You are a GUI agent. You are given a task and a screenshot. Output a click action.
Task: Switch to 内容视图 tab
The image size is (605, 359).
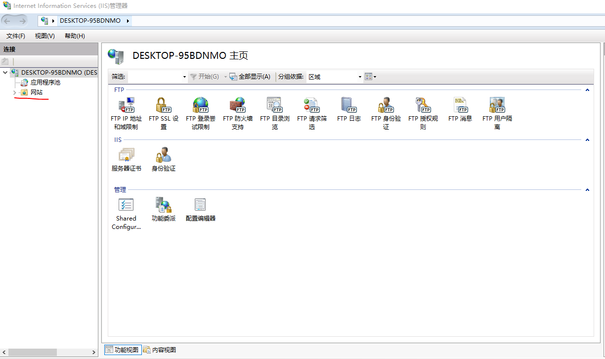(160, 350)
